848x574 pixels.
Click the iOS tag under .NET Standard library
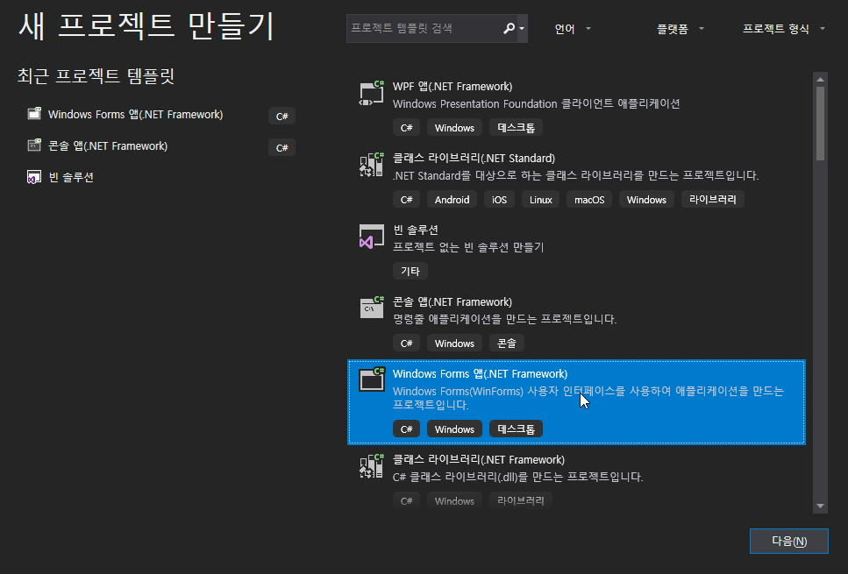[499, 200]
